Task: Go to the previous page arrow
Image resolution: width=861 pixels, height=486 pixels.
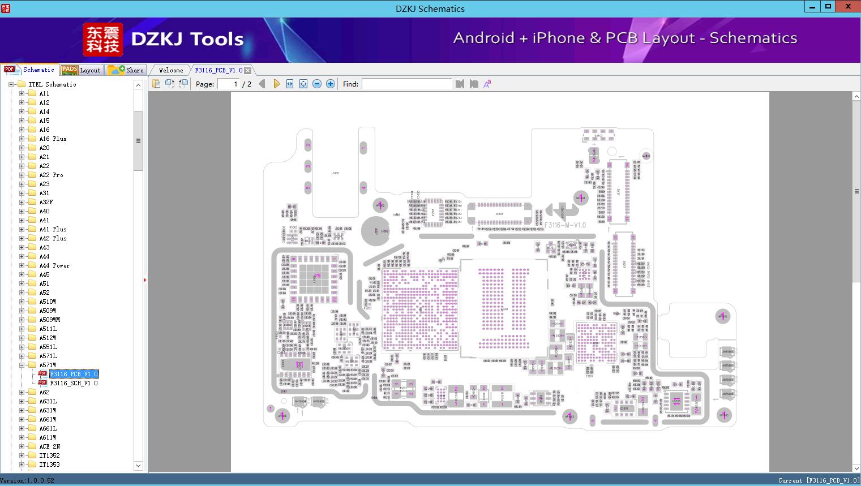Action: [x=262, y=84]
